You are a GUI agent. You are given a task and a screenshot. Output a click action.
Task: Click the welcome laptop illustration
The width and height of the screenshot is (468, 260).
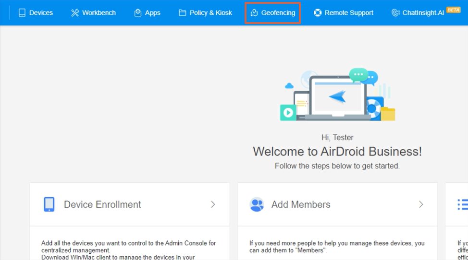tap(338, 95)
